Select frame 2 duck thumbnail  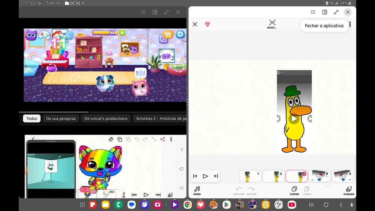click(273, 176)
